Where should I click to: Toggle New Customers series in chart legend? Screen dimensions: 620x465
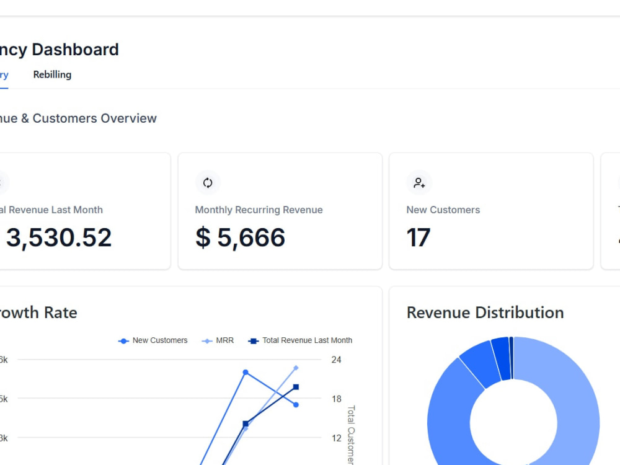pos(153,340)
